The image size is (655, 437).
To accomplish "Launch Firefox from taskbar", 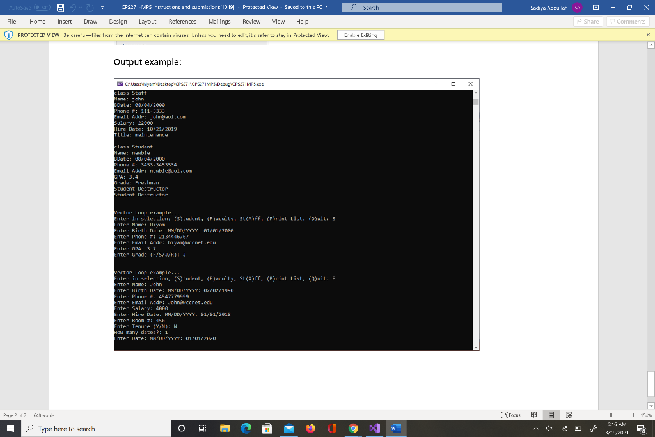I will tap(310, 429).
